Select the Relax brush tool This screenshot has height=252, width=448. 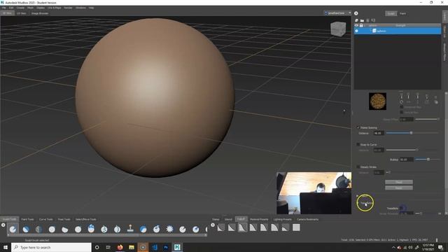click(x=39, y=229)
